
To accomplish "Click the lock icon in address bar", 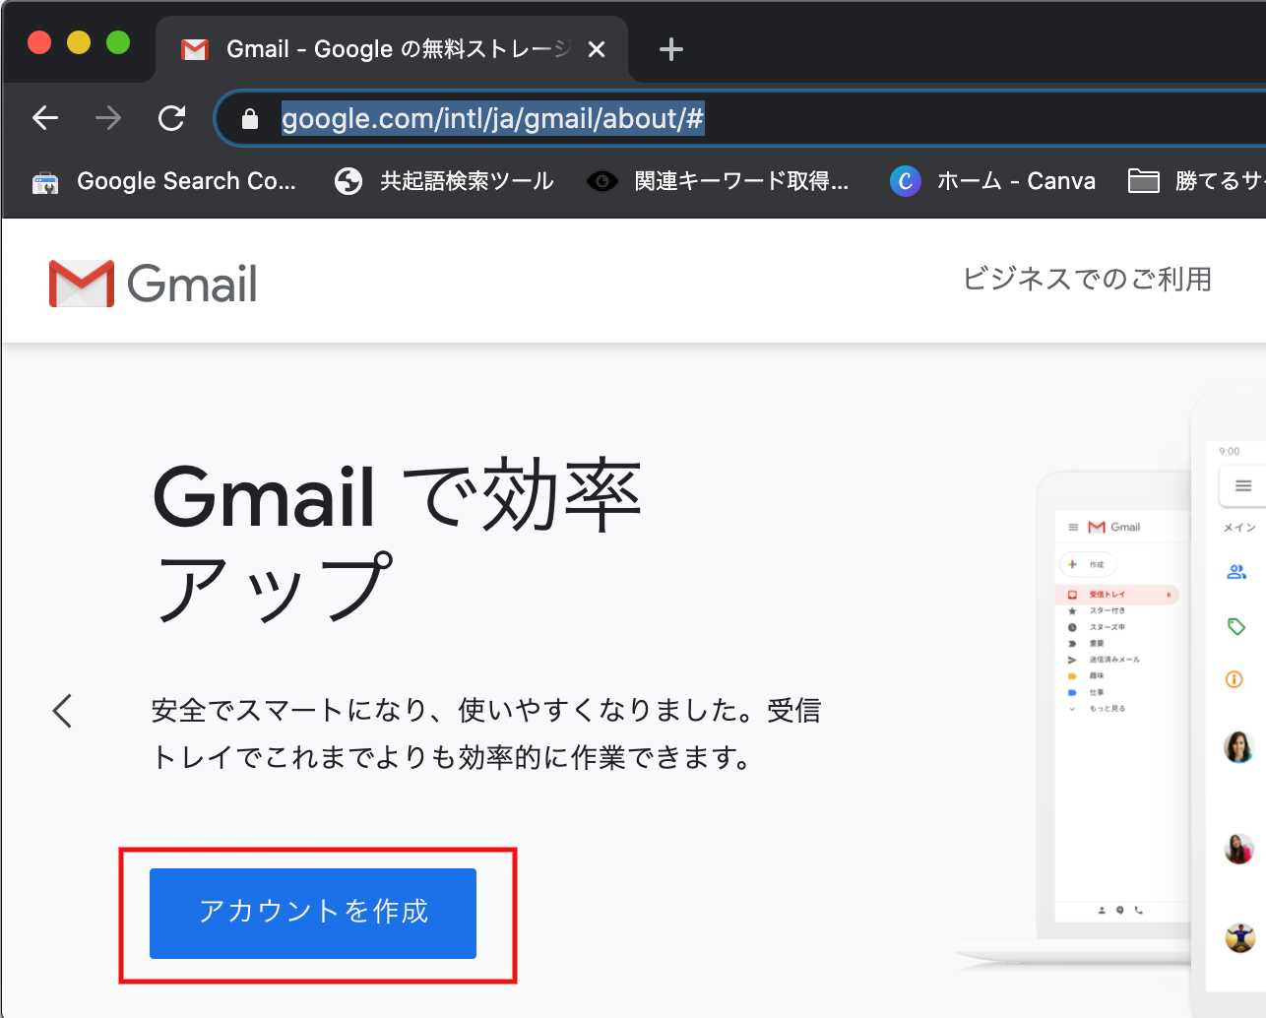I will click(x=250, y=119).
